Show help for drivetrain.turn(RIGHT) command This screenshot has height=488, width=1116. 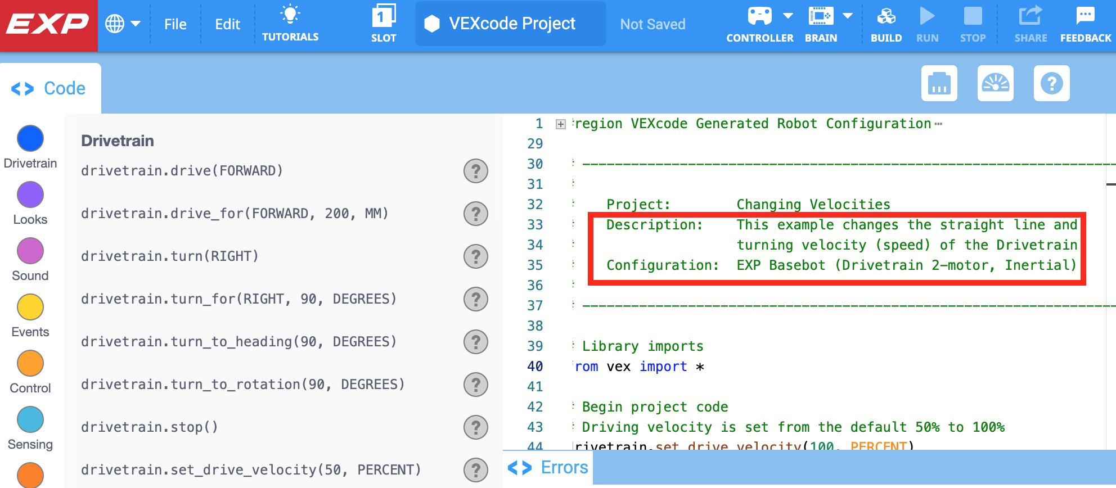click(475, 256)
